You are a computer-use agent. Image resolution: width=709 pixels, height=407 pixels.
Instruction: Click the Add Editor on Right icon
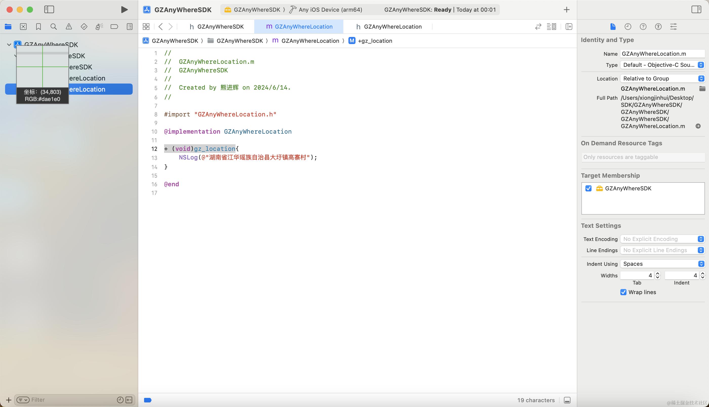click(x=569, y=27)
